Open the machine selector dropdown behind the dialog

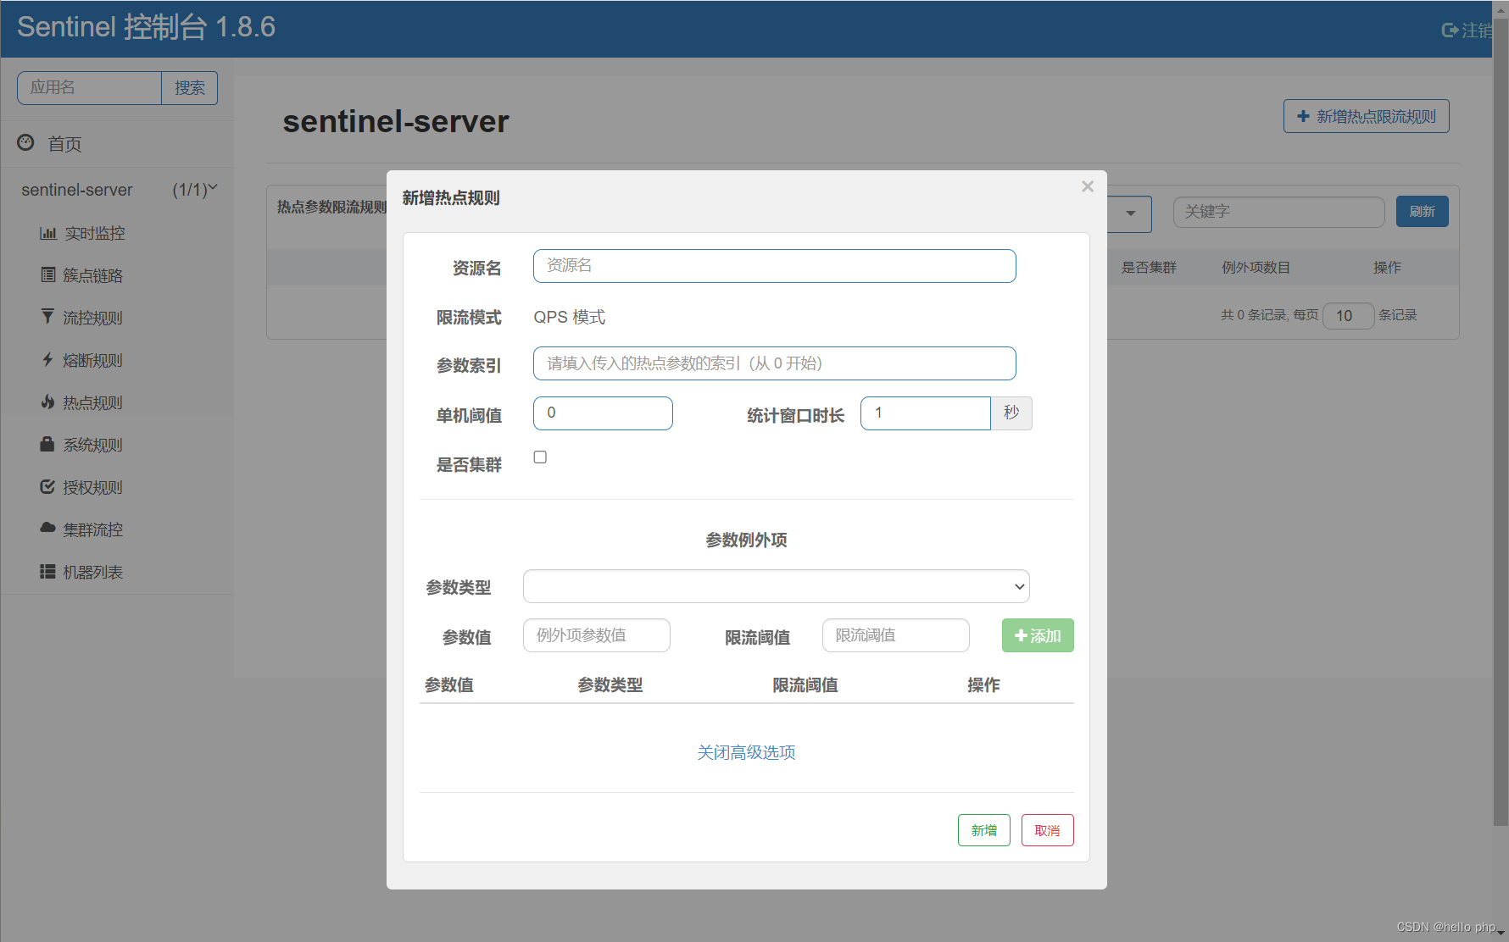coord(1130,213)
